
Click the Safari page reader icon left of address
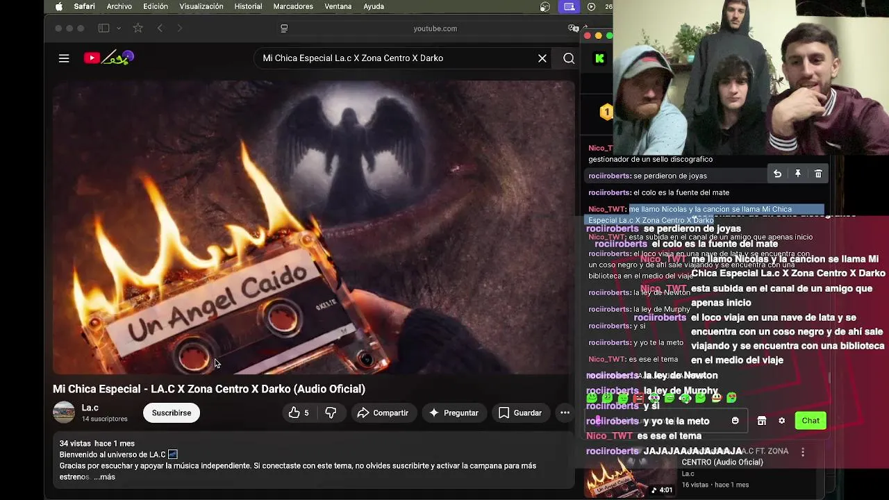[284, 28]
